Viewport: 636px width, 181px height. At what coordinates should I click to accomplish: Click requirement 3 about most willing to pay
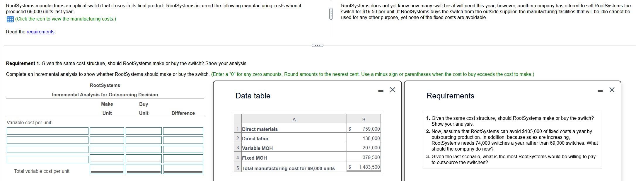[x=511, y=159]
